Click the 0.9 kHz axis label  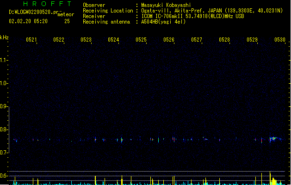pos(3,106)
